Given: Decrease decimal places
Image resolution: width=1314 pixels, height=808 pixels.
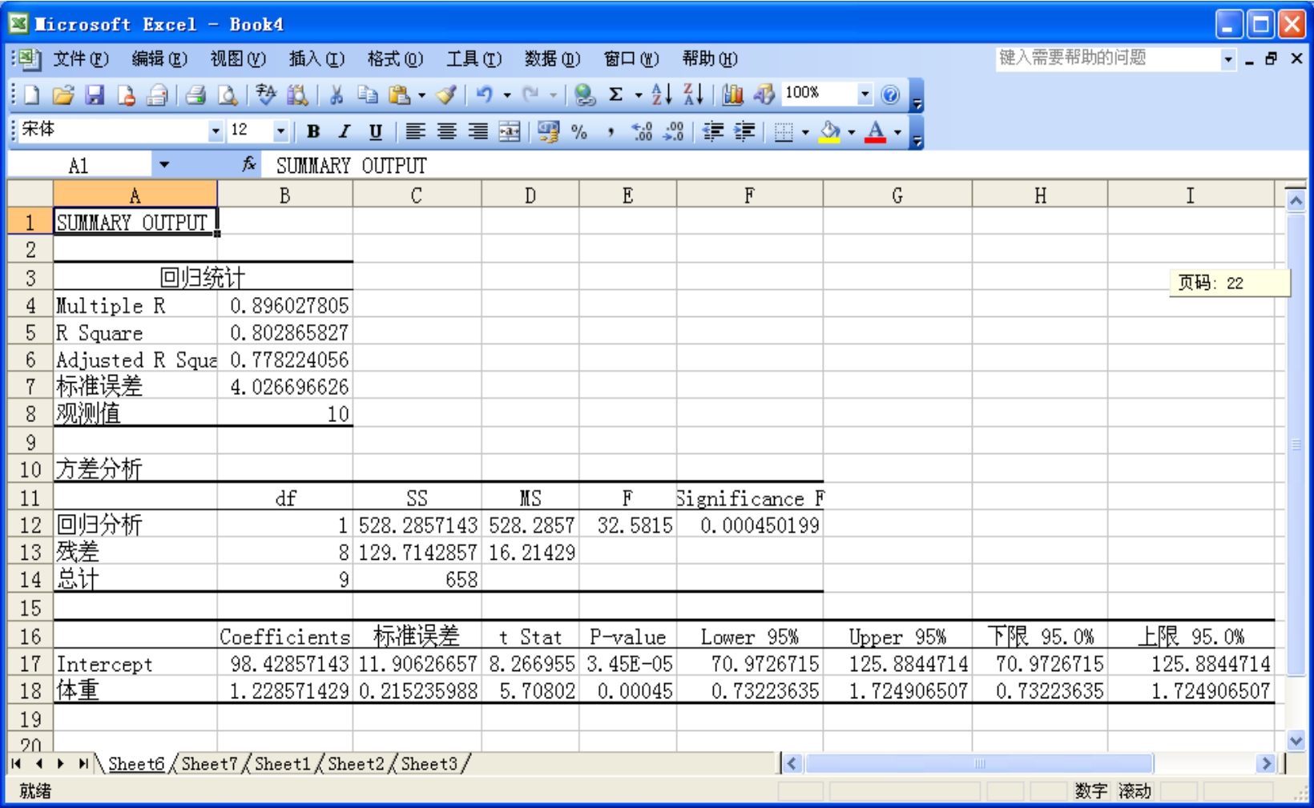Looking at the screenshot, I should click(x=675, y=131).
